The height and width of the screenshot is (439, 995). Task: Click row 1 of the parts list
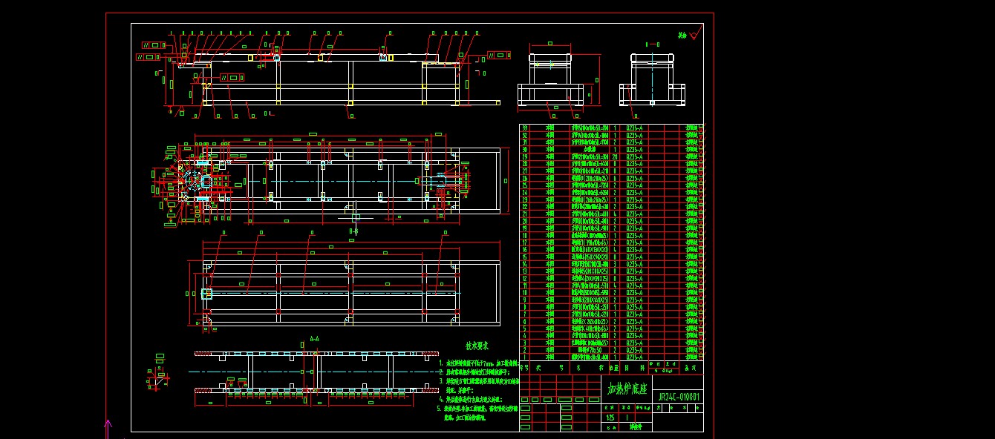(610, 357)
